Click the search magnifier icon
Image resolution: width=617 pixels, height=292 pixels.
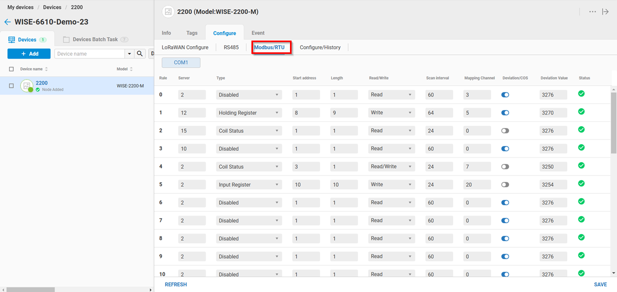pos(140,54)
